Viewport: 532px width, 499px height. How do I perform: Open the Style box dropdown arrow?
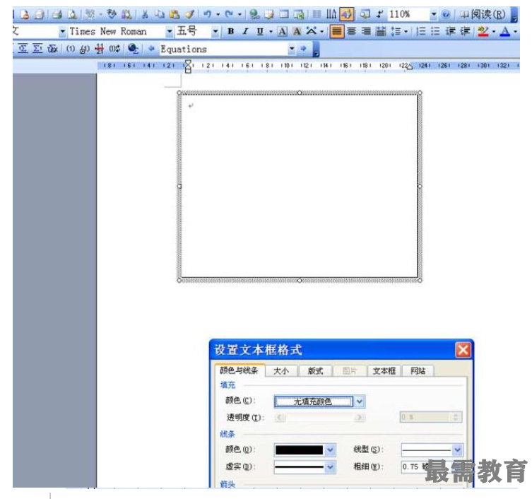(x=62, y=32)
